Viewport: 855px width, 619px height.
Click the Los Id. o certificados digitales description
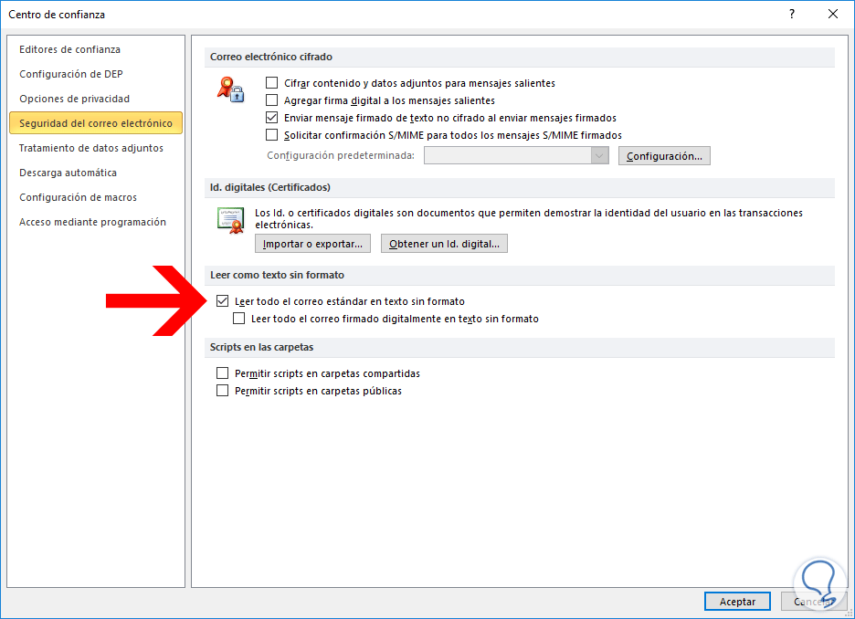tap(528, 218)
